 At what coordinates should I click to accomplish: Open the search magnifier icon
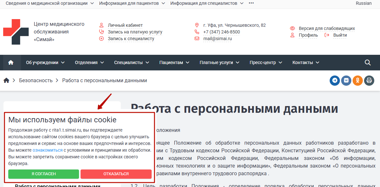(x=368, y=62)
